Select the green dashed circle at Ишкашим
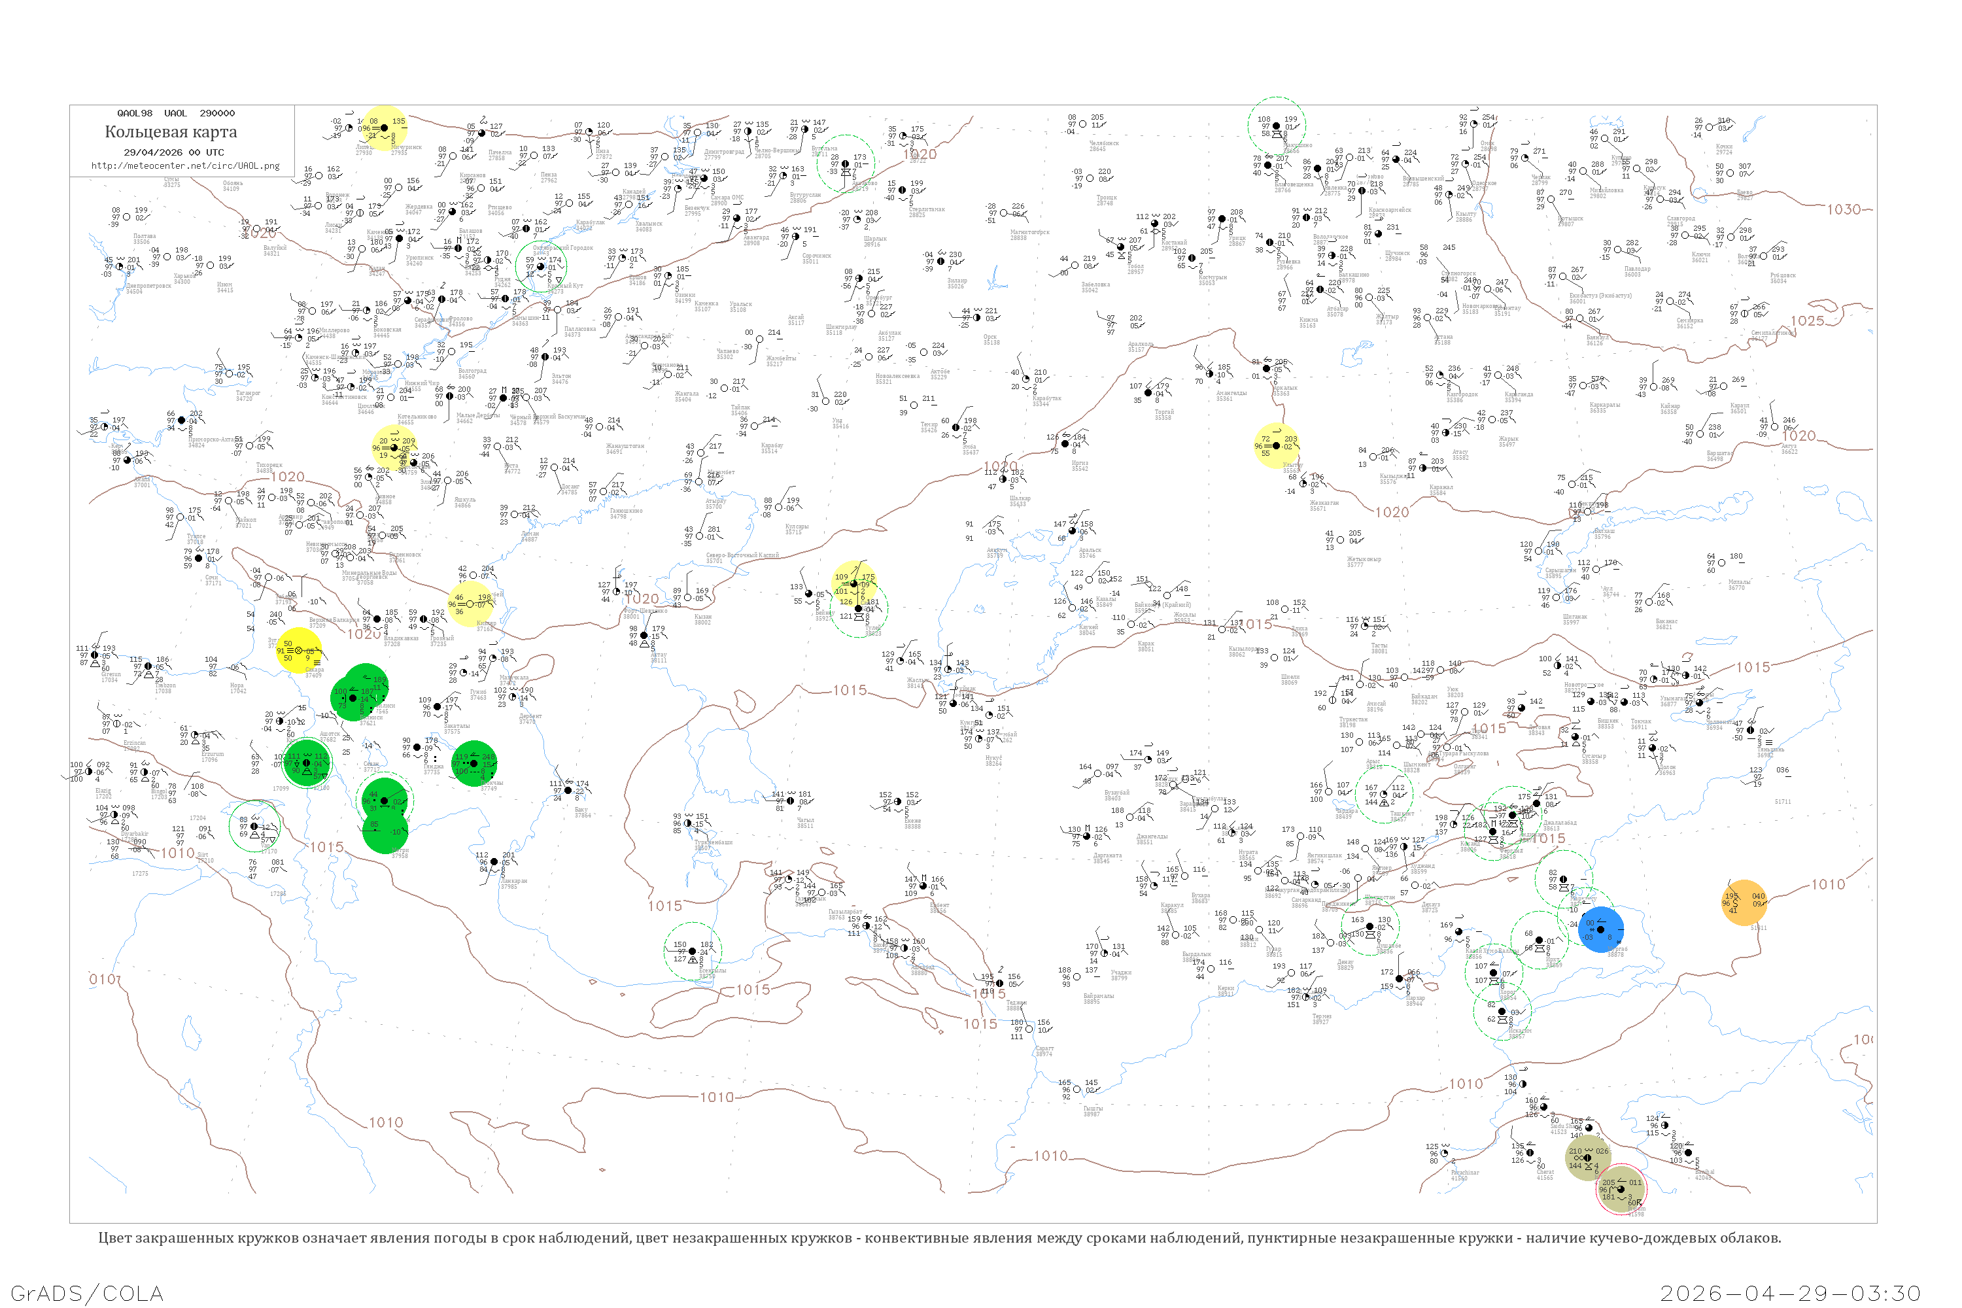Image resolution: width=1962 pixels, height=1308 pixels. (x=1502, y=1011)
